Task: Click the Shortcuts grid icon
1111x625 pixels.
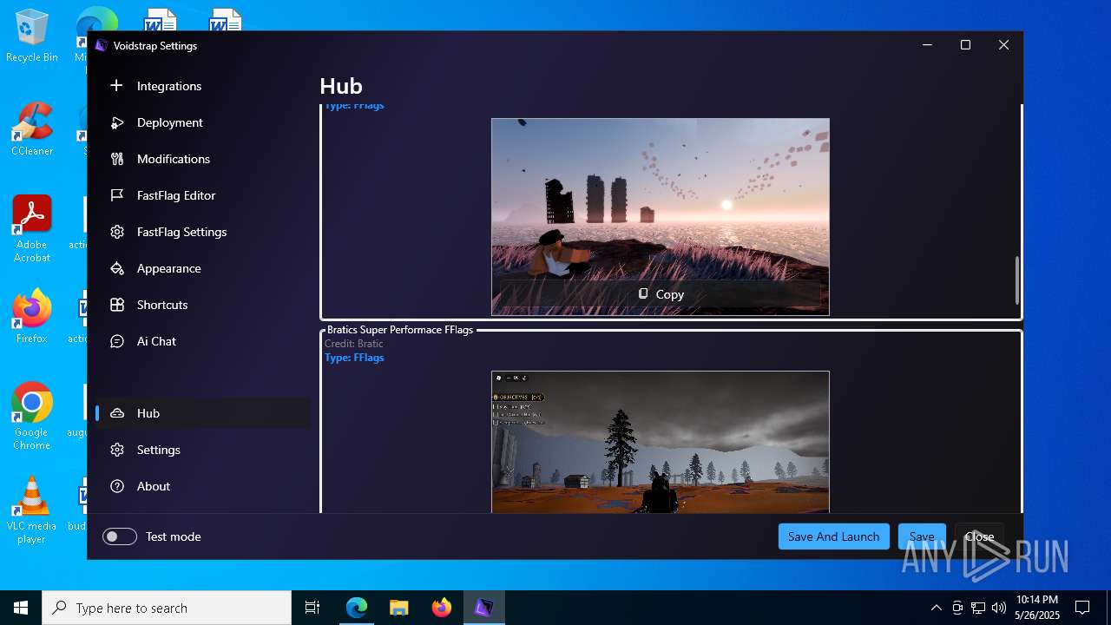Action: click(117, 305)
